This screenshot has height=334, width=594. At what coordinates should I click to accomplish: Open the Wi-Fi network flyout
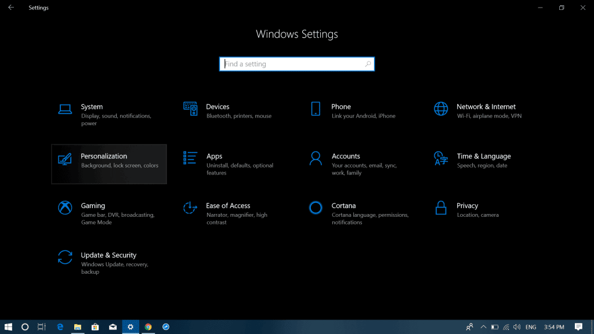click(506, 327)
